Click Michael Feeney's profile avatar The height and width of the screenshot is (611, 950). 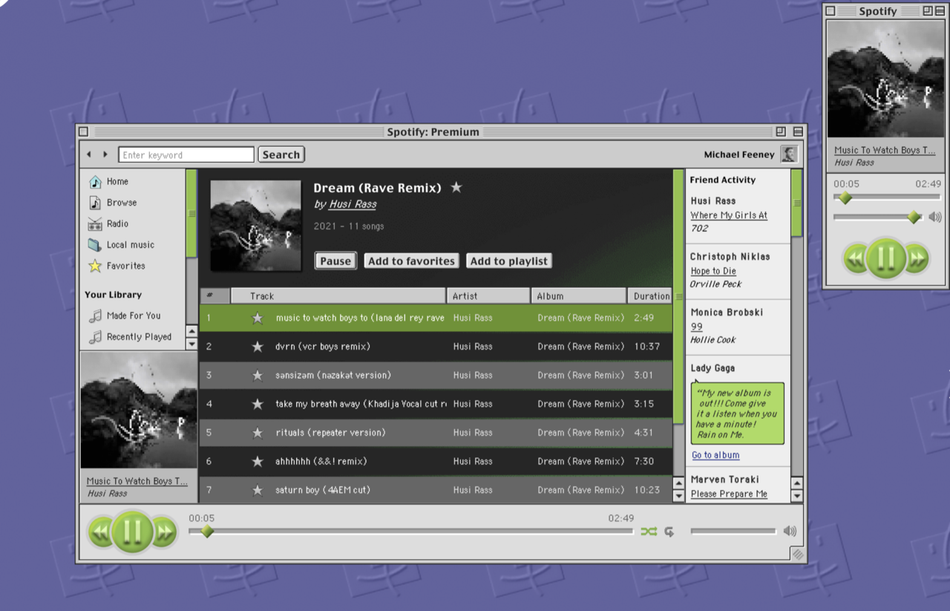789,154
